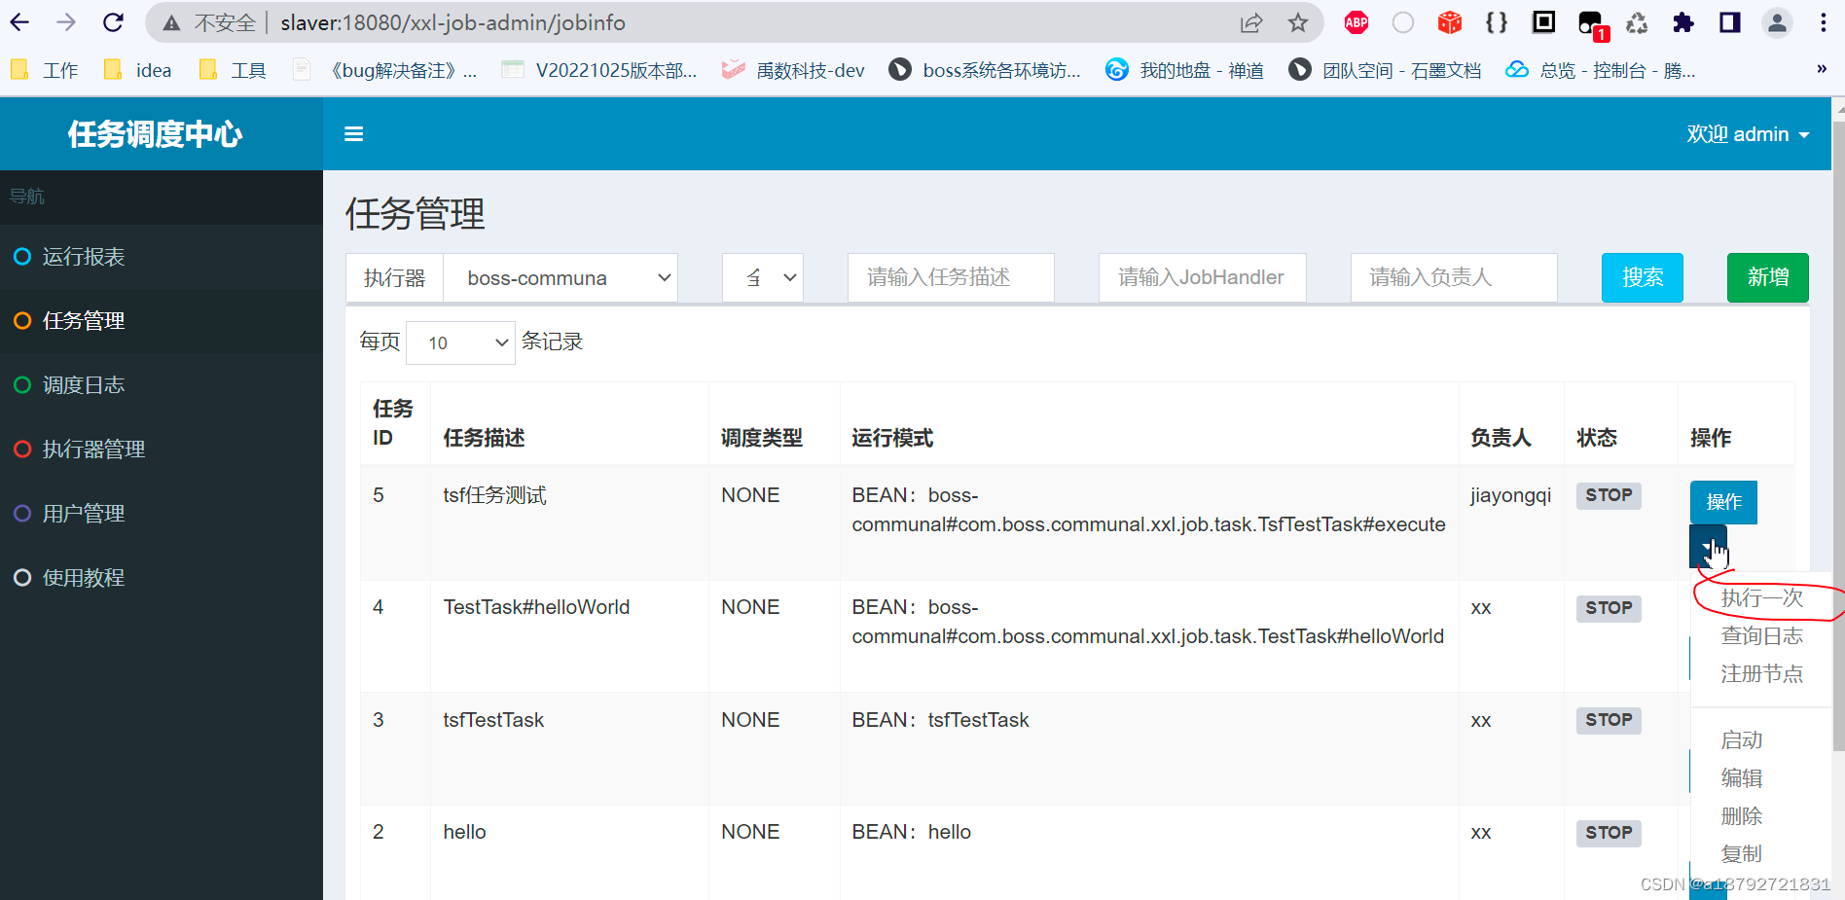Click the page vertical scrollbar
The image size is (1845, 900).
[x=1838, y=438]
